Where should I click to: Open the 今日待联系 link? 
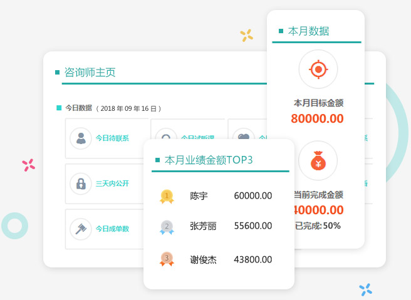coord(112,138)
